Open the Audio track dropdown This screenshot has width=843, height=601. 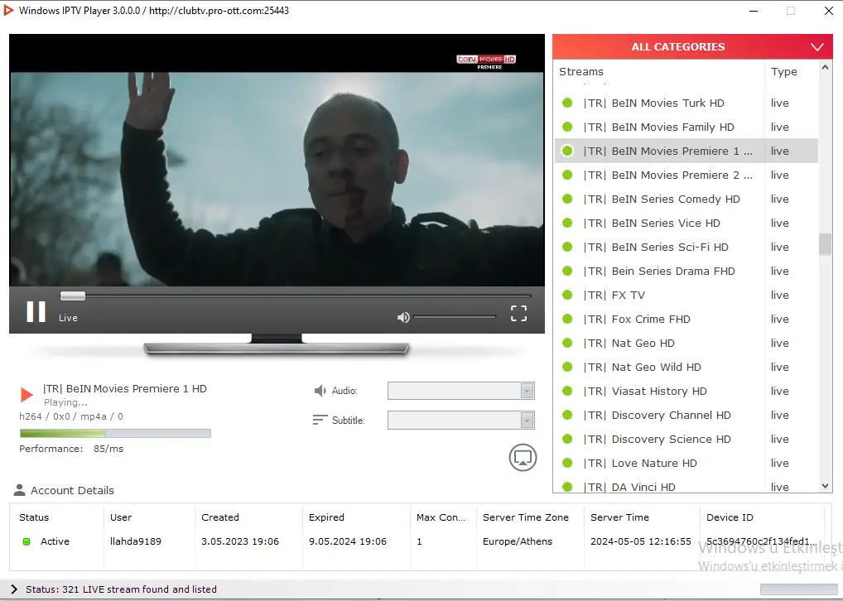[x=460, y=391]
